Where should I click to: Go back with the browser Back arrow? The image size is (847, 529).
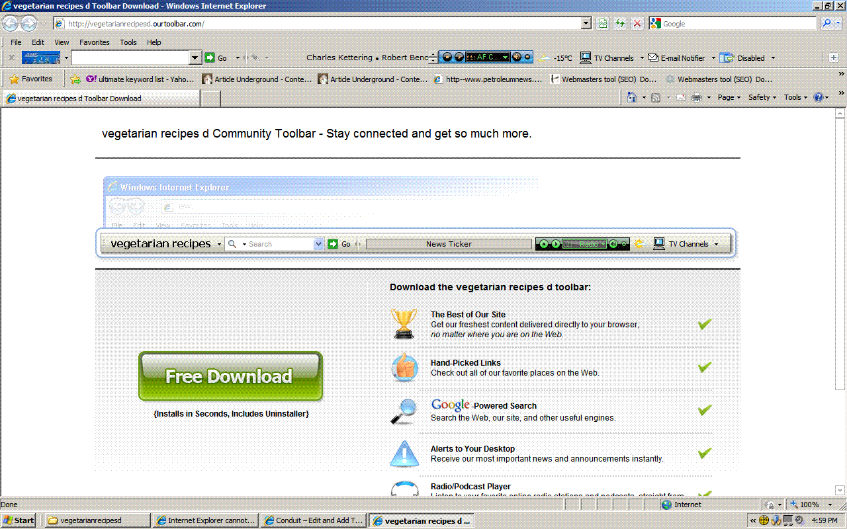10,24
